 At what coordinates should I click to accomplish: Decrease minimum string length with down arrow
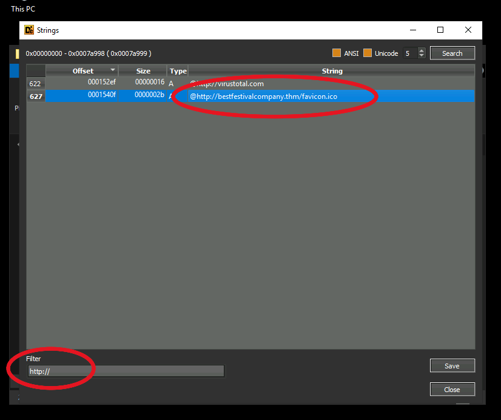[422, 56]
